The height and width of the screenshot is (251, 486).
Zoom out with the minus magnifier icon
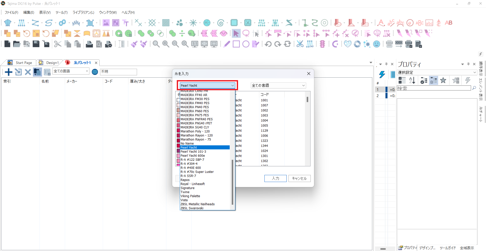(x=176, y=44)
